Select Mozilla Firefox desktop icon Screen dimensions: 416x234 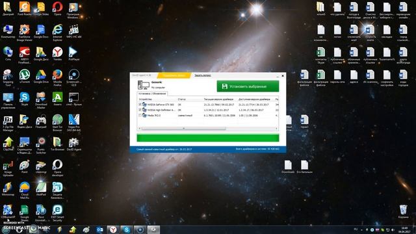pyautogui.click(x=57, y=78)
